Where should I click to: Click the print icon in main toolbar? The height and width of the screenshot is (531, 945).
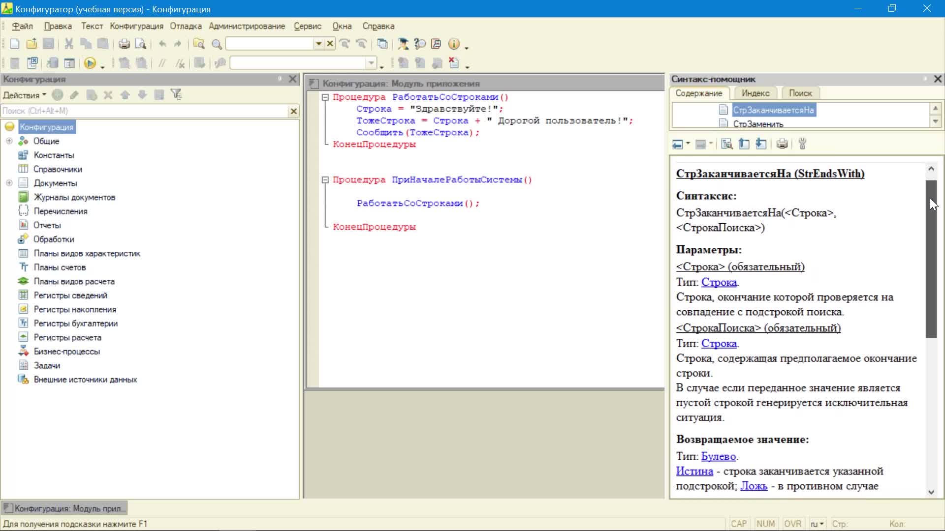click(124, 44)
